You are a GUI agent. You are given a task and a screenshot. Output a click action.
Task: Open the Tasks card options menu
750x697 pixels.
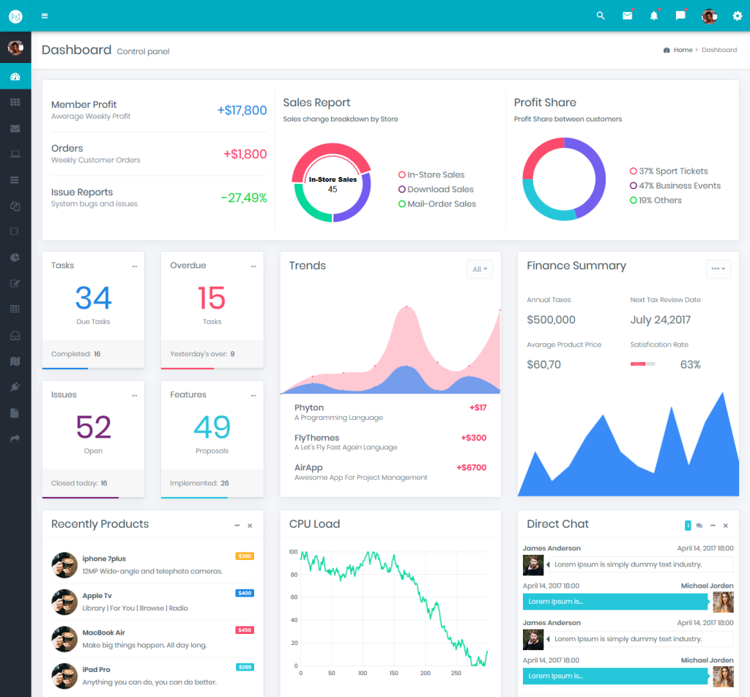[134, 267]
